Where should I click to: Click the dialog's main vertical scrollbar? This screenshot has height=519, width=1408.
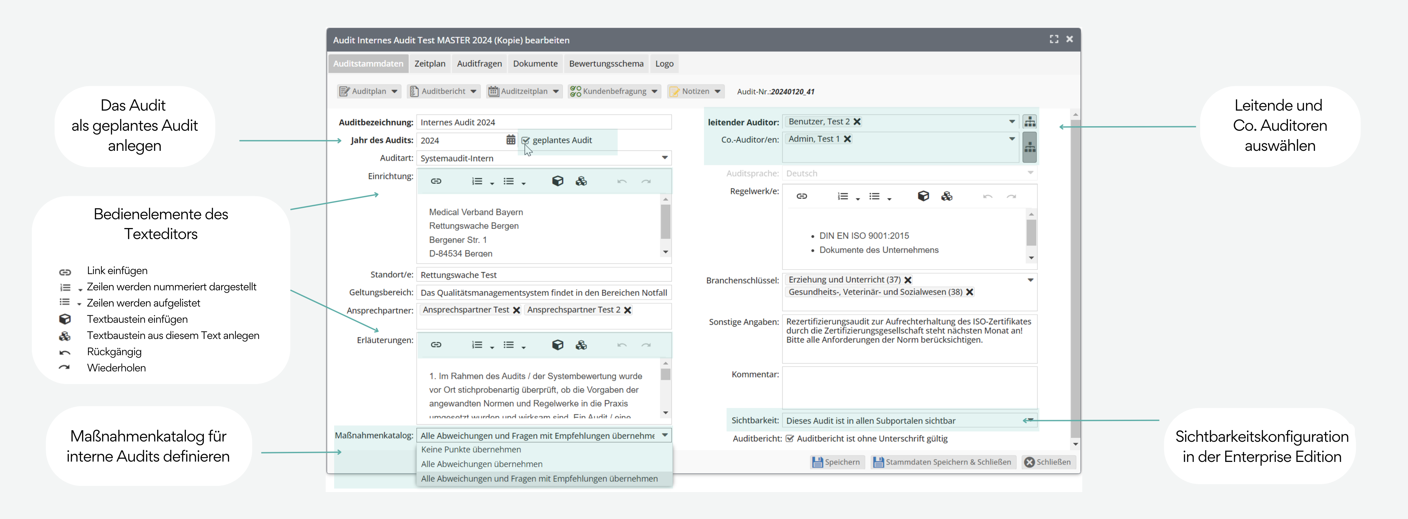tap(1075, 278)
